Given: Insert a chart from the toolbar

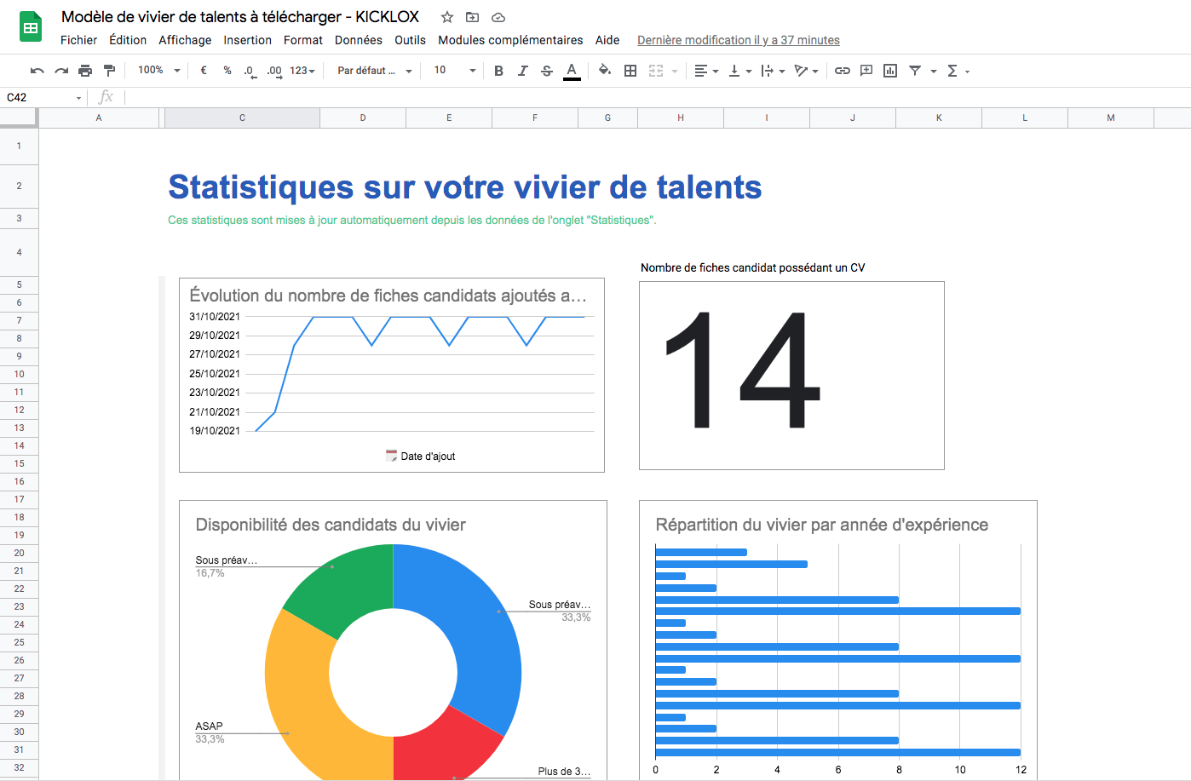Looking at the screenshot, I should [890, 71].
